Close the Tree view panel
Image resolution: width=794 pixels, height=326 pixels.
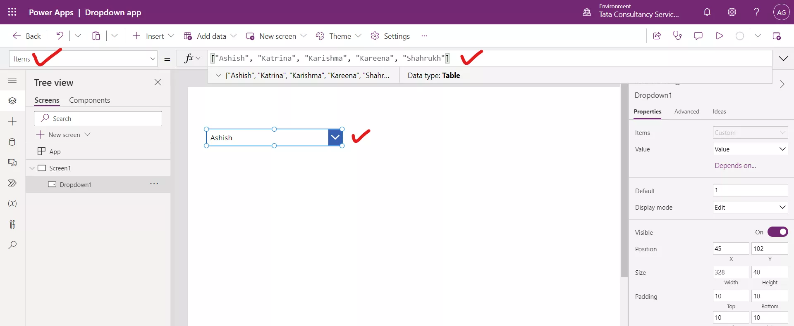pos(158,82)
